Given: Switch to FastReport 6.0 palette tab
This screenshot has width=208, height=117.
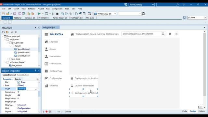Looking at the screenshot, I should click(76, 18).
